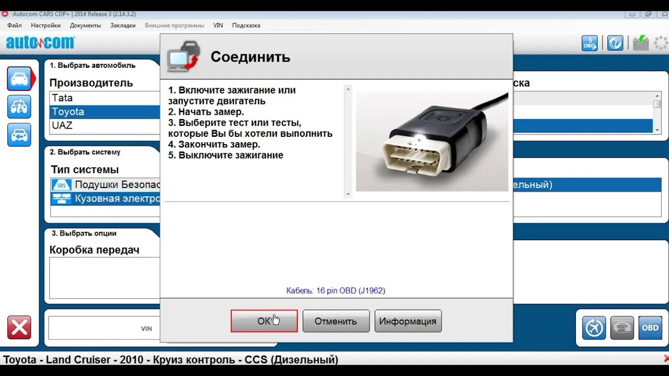Screen dimensions: 669x376
Task: Open the Внешние программы menu
Action: tap(174, 25)
